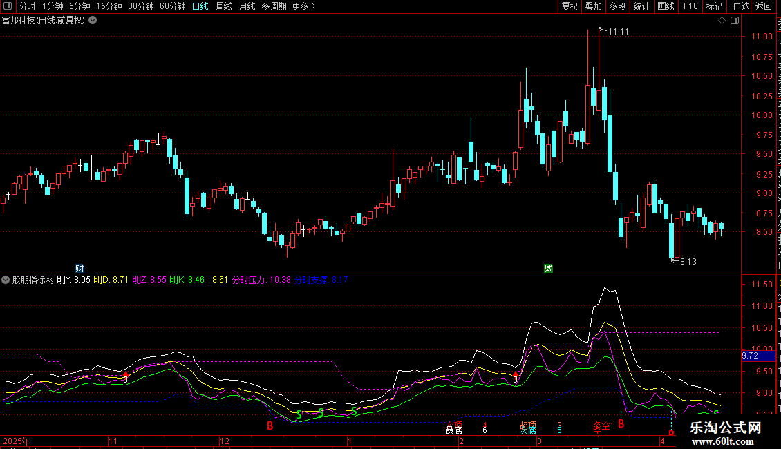Open the dropdown next to 富邦科技 title
781x449 pixels.
93,21
